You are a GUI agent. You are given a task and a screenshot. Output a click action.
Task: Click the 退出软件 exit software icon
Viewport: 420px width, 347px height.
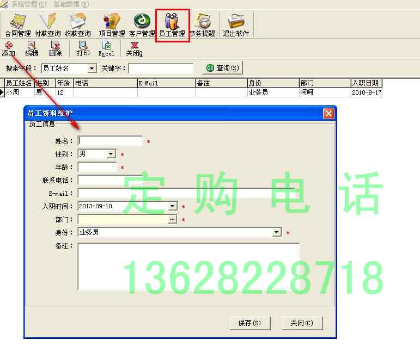[x=236, y=25]
